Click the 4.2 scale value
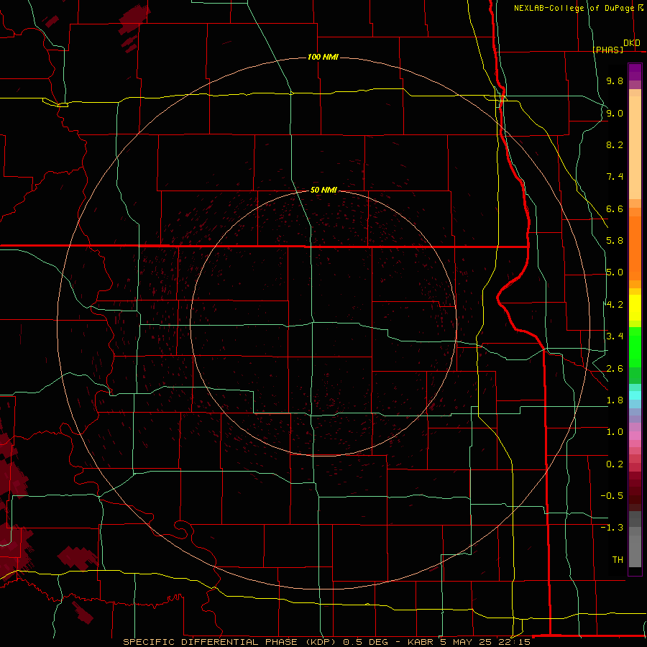The width and height of the screenshot is (647, 647). [x=615, y=305]
